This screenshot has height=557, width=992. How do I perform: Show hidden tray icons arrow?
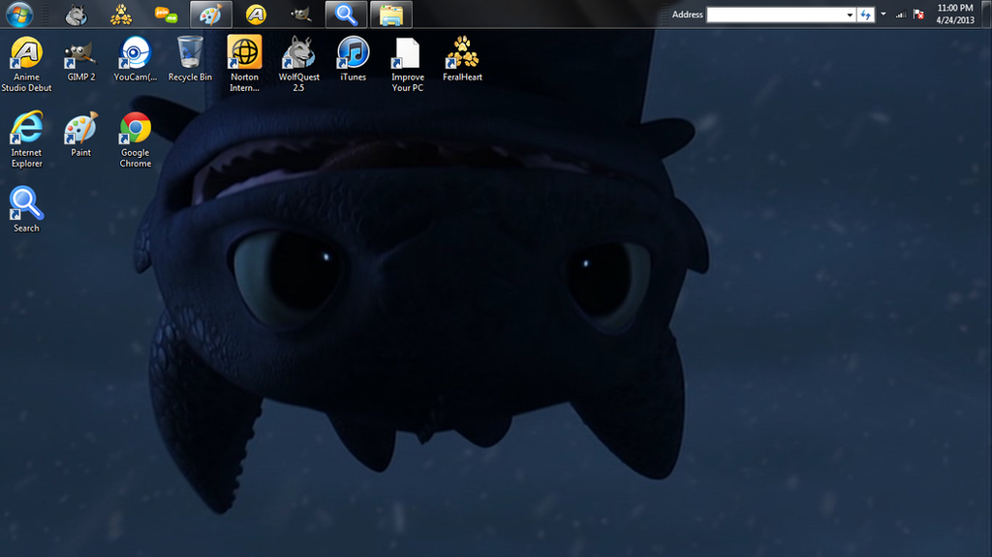[x=883, y=14]
